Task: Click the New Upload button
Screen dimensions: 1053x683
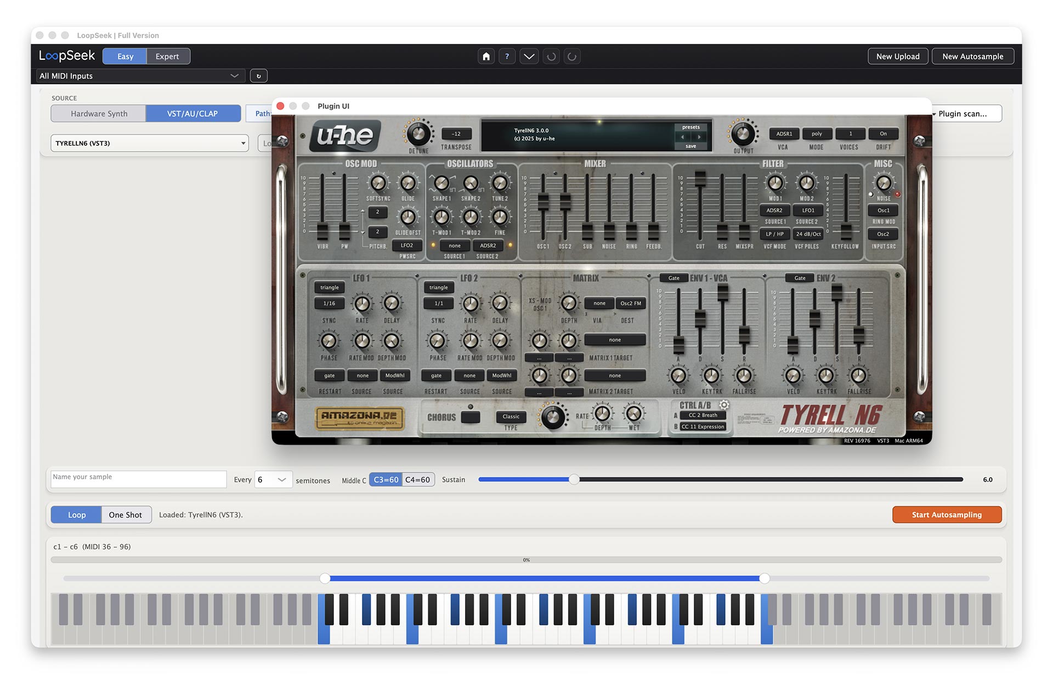Action: click(x=898, y=56)
